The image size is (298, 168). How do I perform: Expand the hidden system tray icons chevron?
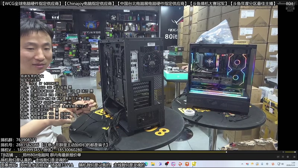click(x=242, y=164)
